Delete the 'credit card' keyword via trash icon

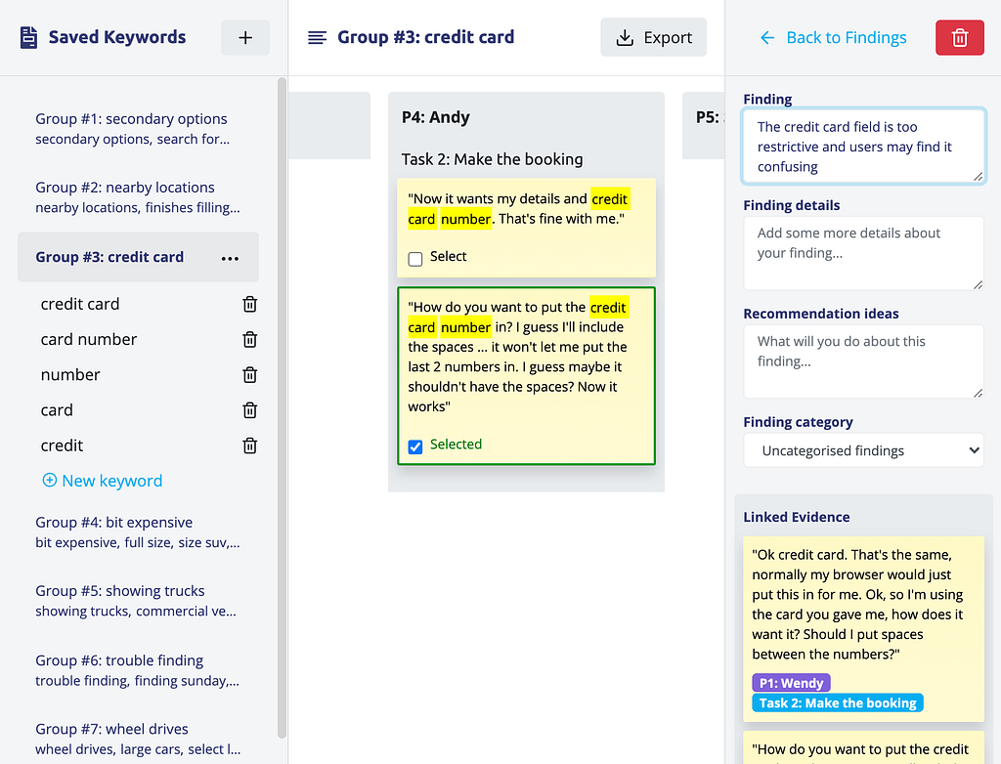(249, 305)
